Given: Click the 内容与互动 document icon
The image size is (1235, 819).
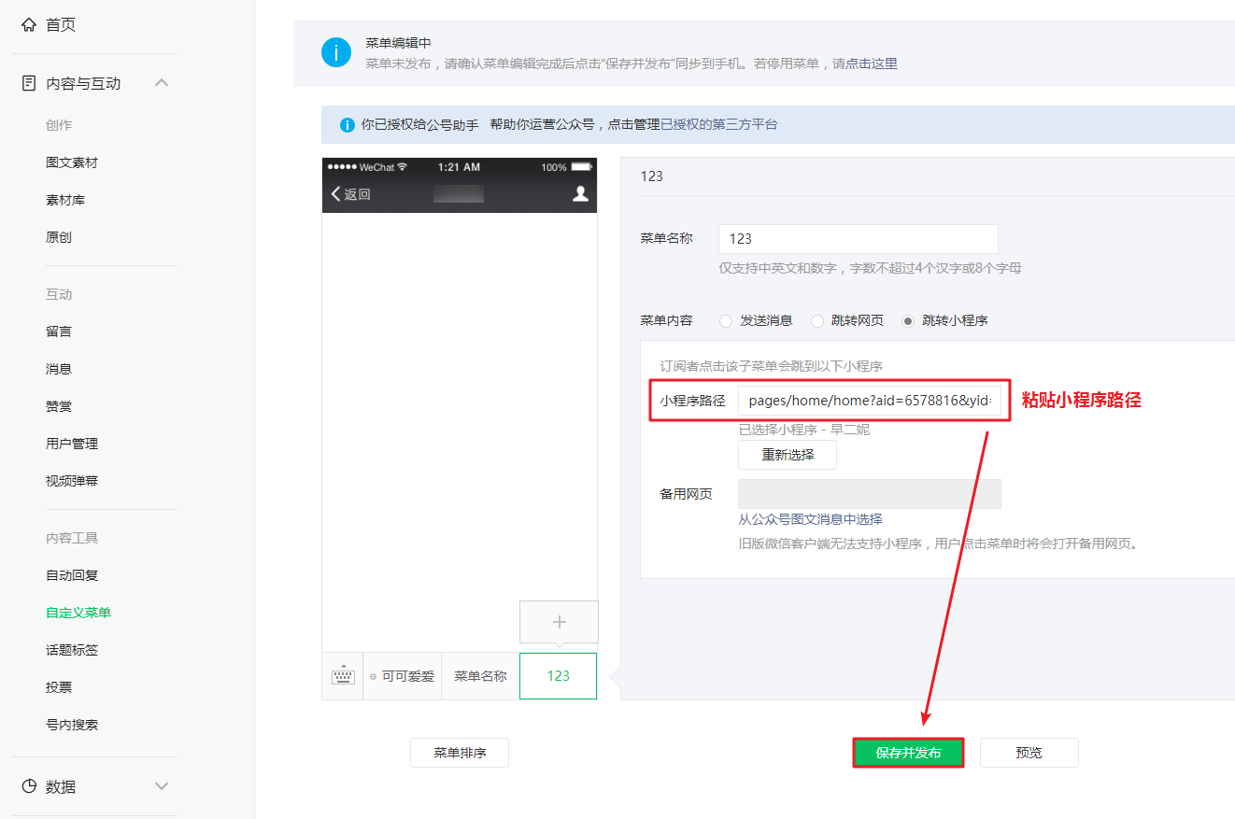Looking at the screenshot, I should pyautogui.click(x=29, y=83).
